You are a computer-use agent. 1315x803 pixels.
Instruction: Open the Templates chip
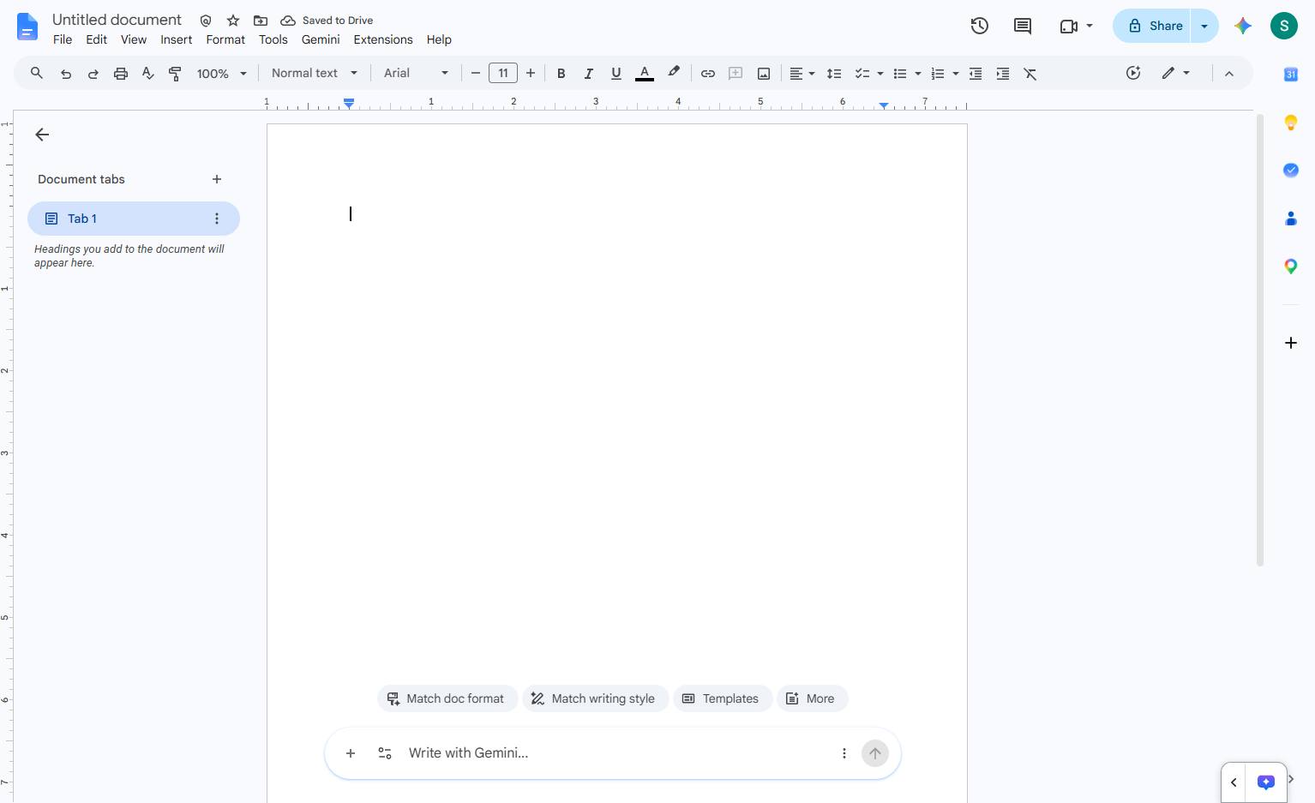(x=723, y=698)
